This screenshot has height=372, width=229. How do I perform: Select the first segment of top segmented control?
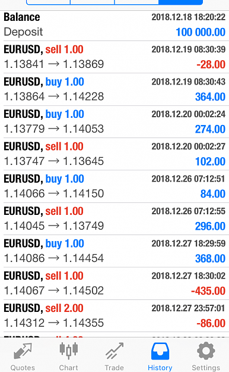(48, 2)
